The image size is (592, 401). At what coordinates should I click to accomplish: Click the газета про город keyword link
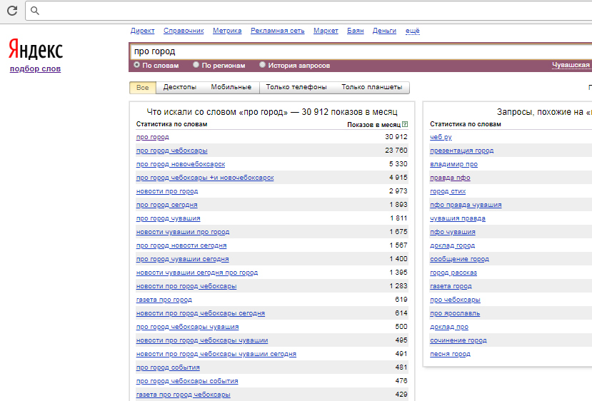pyautogui.click(x=164, y=300)
